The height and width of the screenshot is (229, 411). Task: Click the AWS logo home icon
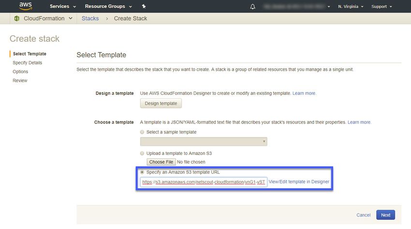click(x=26, y=6)
